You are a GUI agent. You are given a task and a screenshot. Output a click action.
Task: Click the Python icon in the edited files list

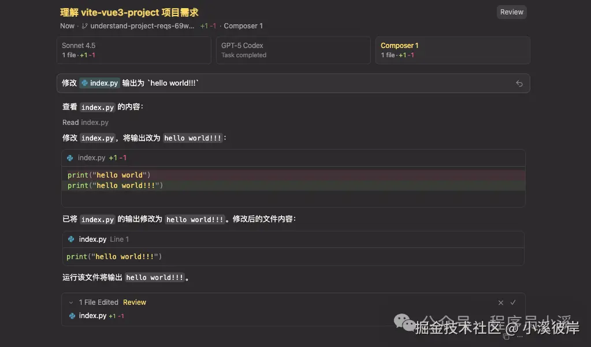pyautogui.click(x=72, y=316)
